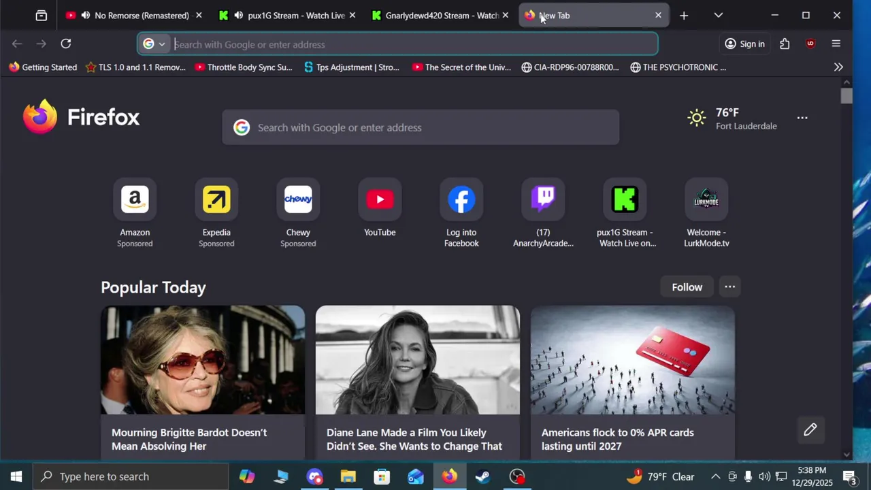Open Copilot from the taskbar
Screen dimensions: 871x490
click(x=247, y=476)
